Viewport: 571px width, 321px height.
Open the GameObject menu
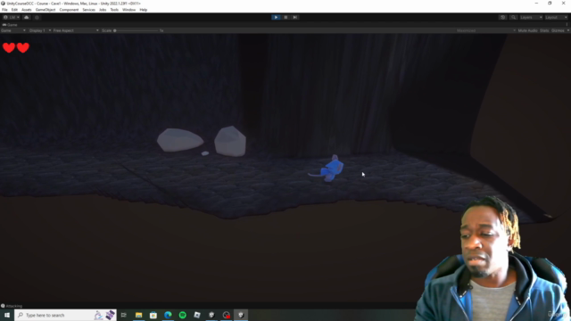46,10
